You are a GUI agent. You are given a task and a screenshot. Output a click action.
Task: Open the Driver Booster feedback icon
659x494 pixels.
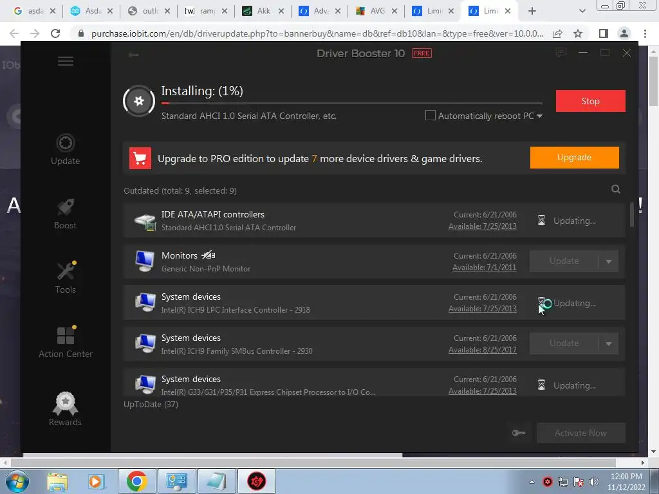561,53
